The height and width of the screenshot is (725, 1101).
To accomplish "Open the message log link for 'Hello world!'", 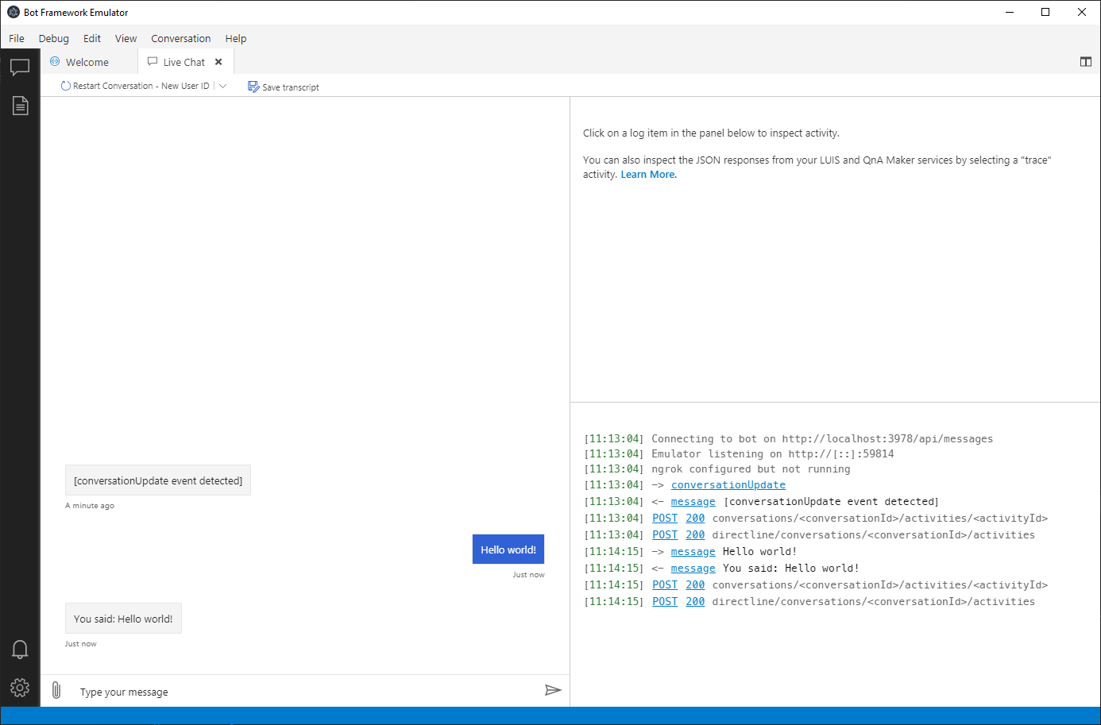I will pos(693,552).
